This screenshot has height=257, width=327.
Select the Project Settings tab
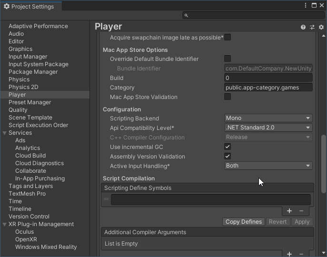(x=31, y=7)
